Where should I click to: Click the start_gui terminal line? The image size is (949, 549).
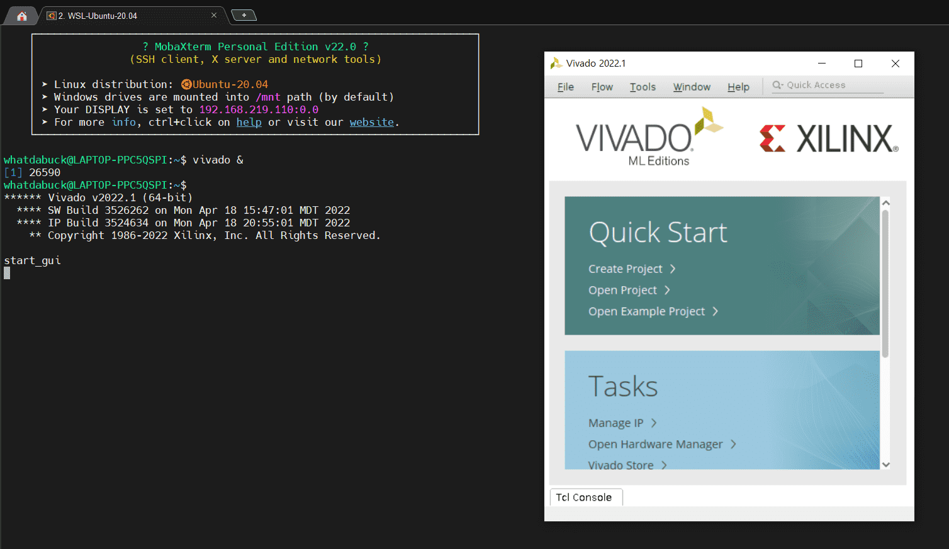click(x=32, y=260)
